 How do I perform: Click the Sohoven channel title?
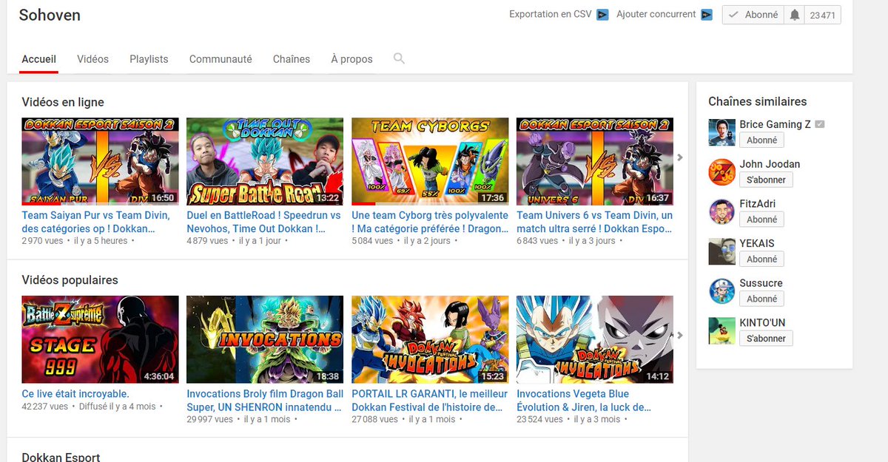(x=50, y=15)
